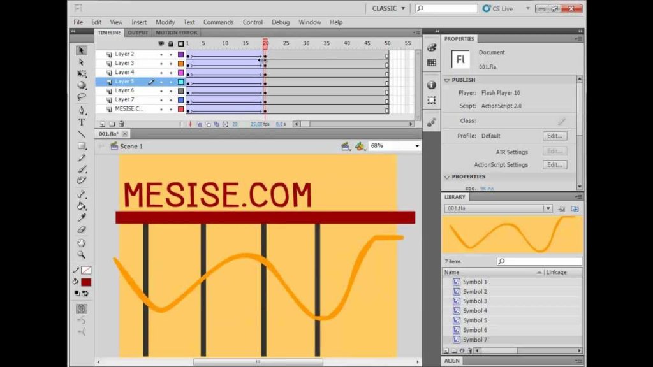653x367 pixels.
Task: Toggle outline color box of Layer 4
Action: (180, 73)
